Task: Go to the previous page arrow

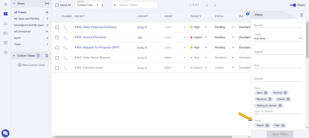Action: (x=207, y=5)
